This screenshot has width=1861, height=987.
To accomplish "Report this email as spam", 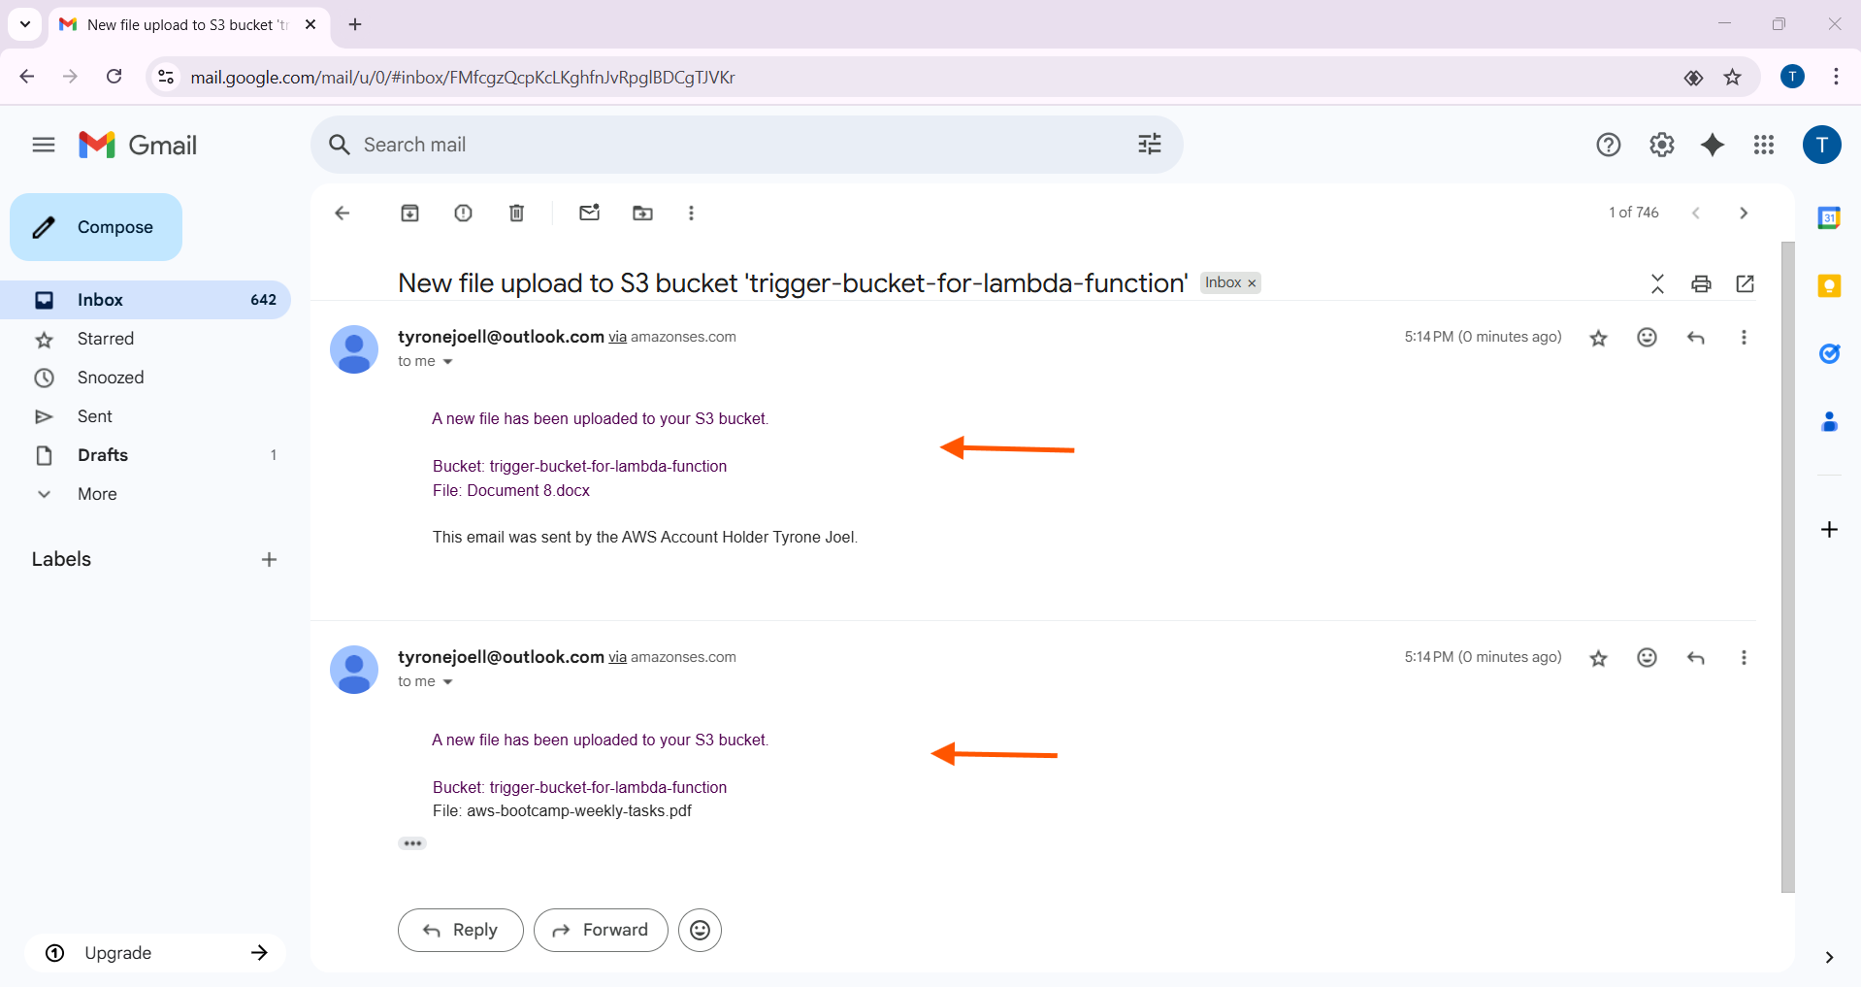I will [x=463, y=214].
